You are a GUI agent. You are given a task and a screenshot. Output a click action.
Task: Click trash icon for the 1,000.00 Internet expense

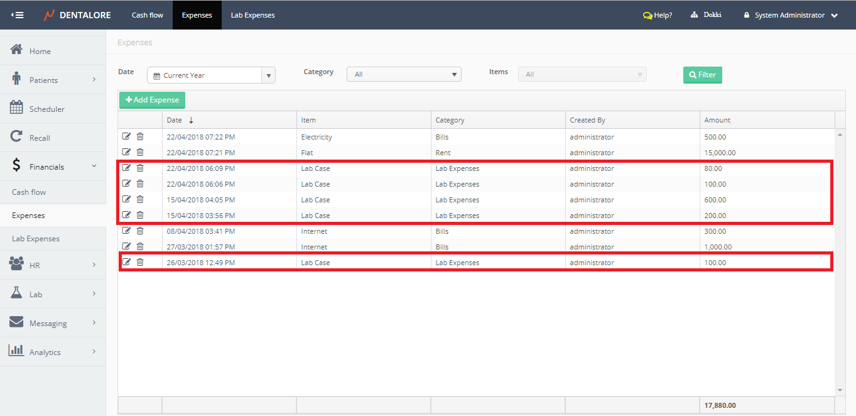(x=140, y=246)
